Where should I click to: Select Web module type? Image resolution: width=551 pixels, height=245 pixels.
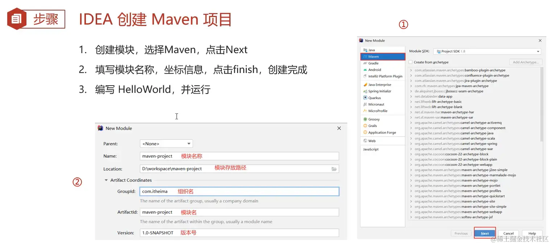[x=382, y=141]
